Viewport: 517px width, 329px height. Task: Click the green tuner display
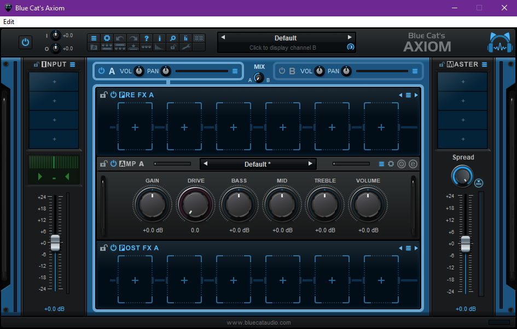pos(54,169)
